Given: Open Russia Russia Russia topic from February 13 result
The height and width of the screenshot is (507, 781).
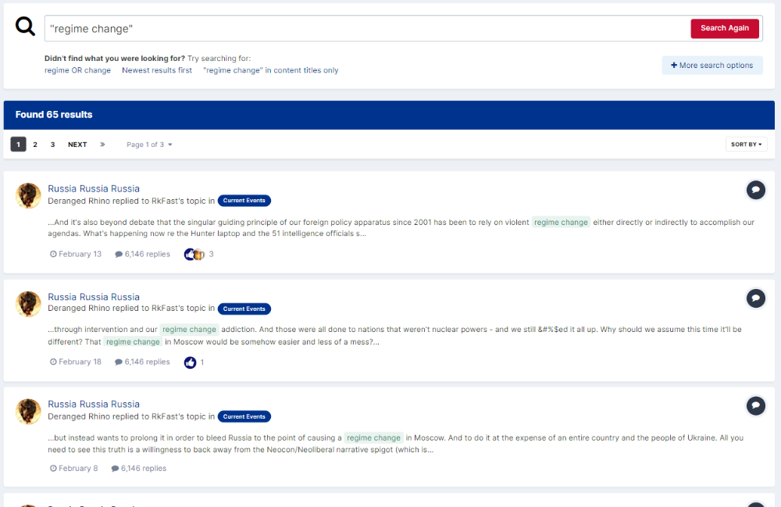Looking at the screenshot, I should point(94,189).
